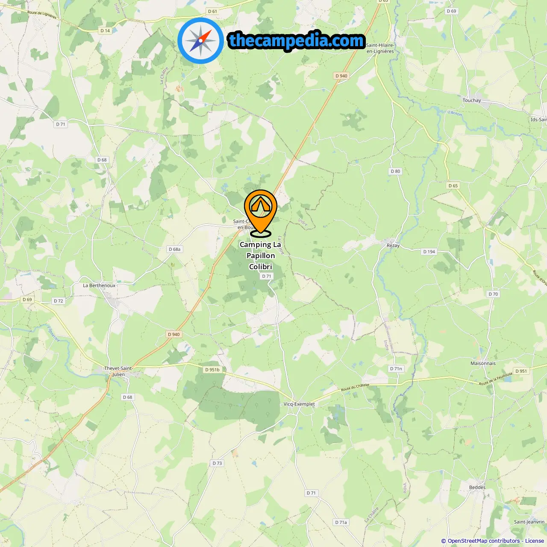Click the D 73 road shield
Viewport: 547px width, 547px height.
pyautogui.click(x=217, y=463)
